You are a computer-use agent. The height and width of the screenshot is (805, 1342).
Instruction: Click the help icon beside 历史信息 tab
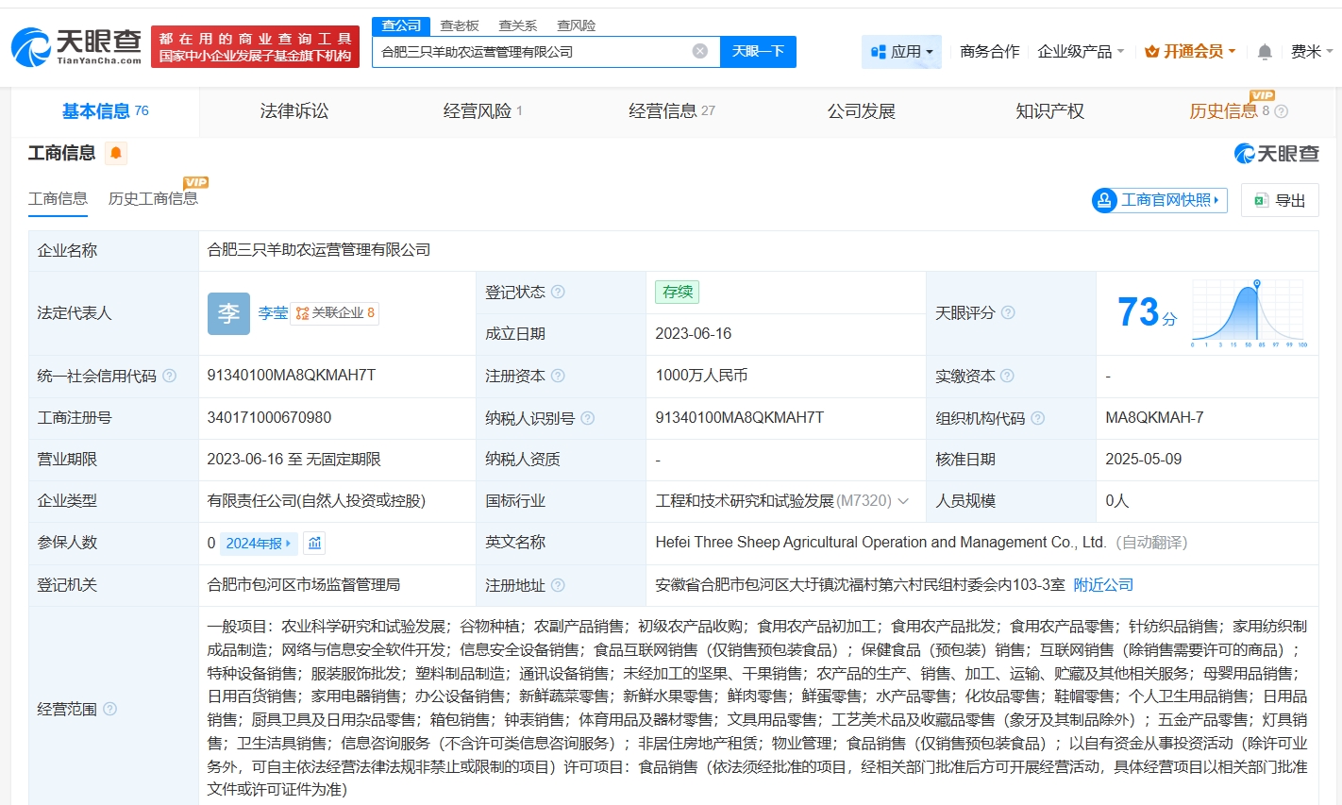click(1281, 111)
